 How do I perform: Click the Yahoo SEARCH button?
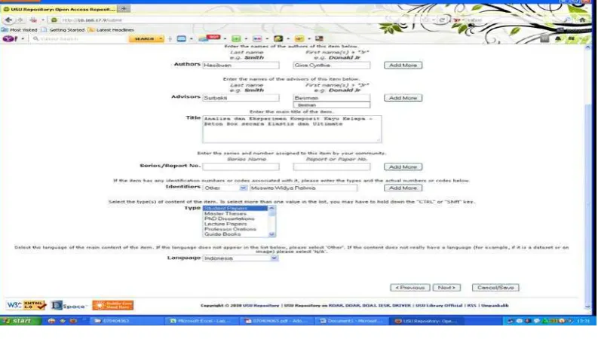[x=143, y=39]
